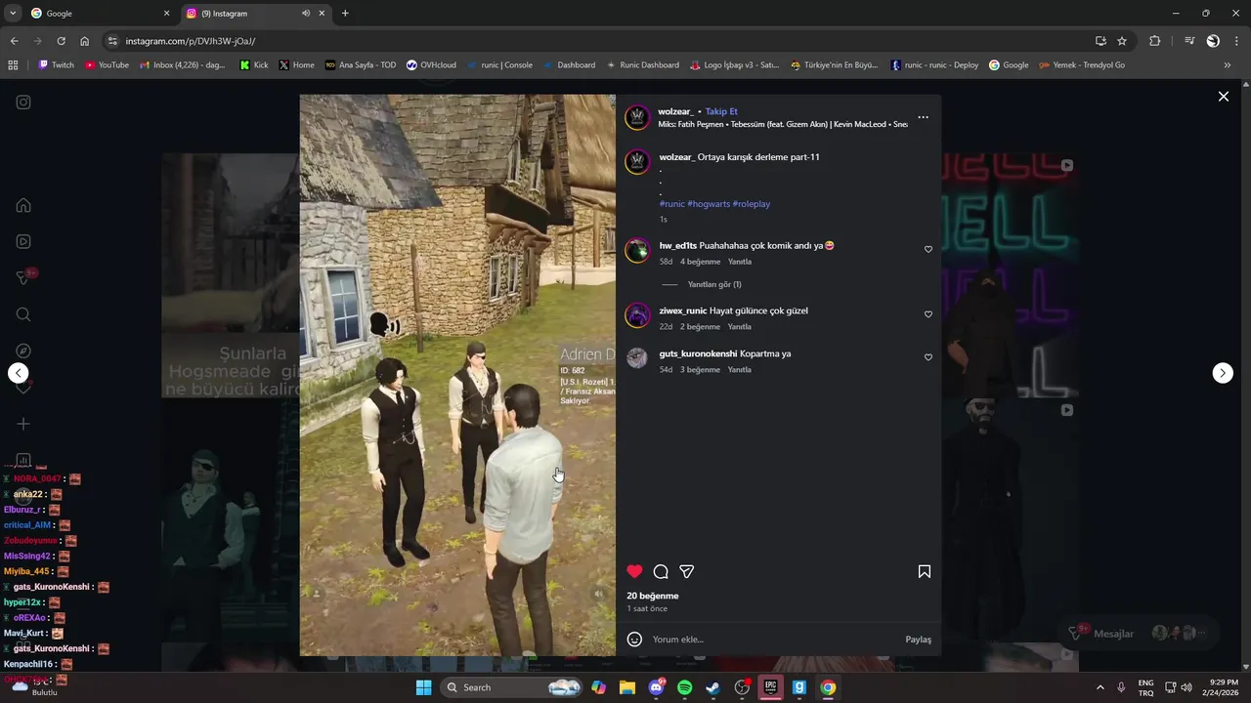Click the 'Paylaş' post comment button

[x=918, y=640]
